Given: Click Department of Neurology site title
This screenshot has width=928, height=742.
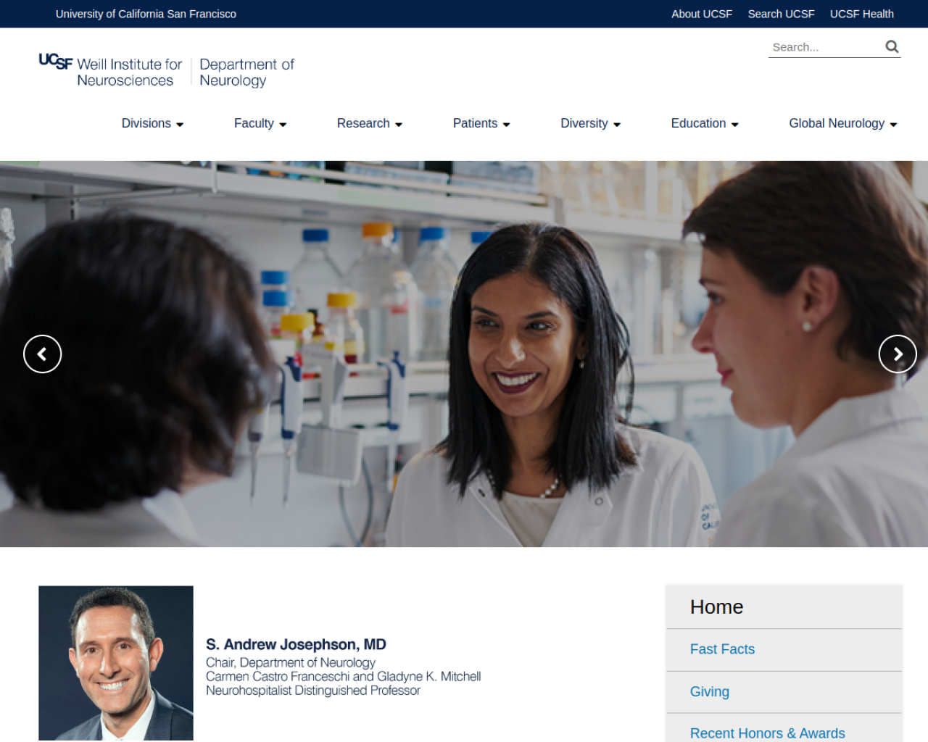Looking at the screenshot, I should [246, 72].
